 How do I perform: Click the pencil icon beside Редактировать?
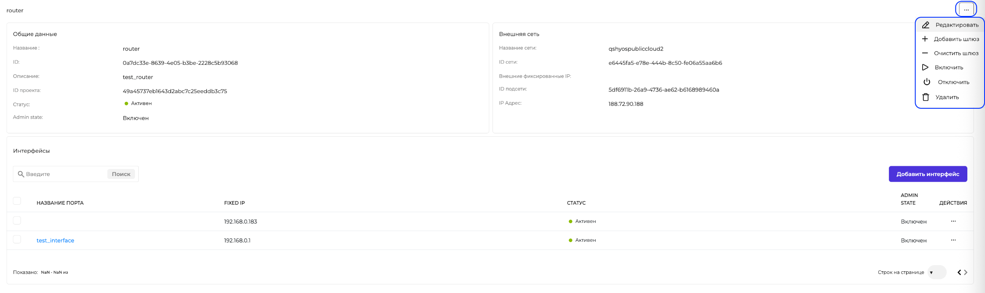tap(925, 25)
